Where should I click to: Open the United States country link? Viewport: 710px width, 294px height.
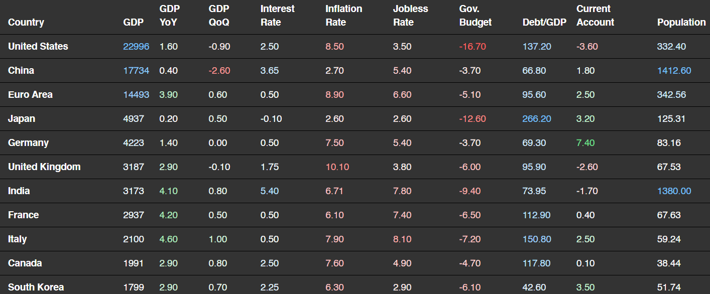tap(38, 46)
